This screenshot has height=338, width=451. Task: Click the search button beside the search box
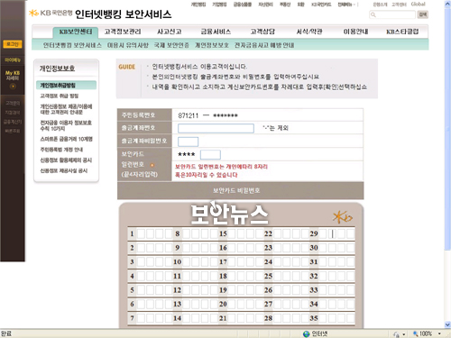(423, 14)
